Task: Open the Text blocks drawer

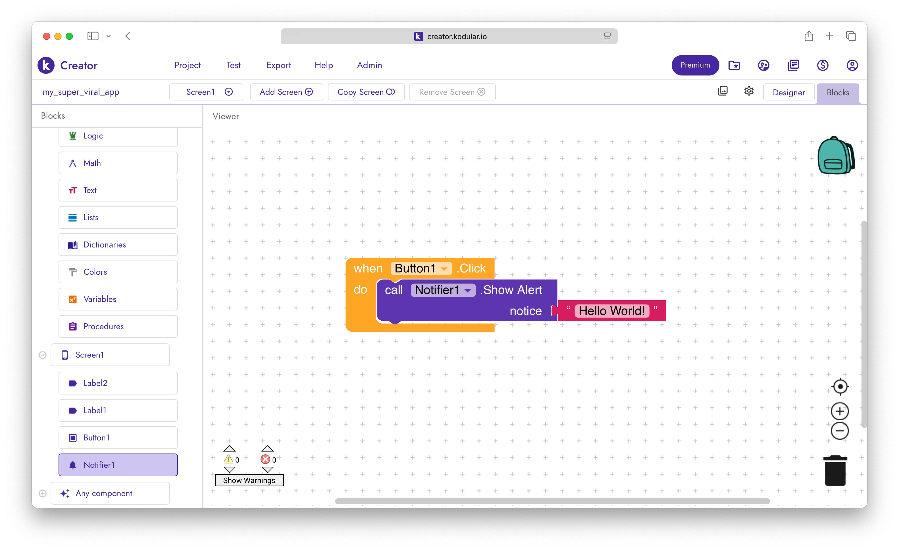Action: click(x=117, y=190)
